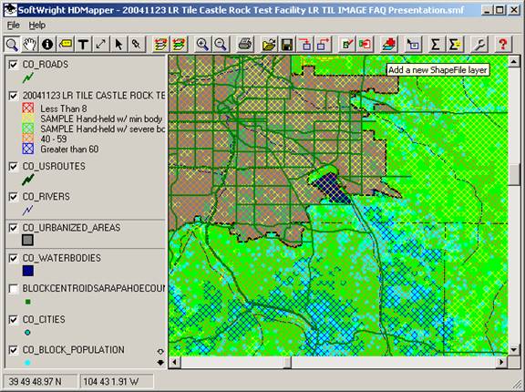
Task: Click the longitude readout 104 43 1.91 W
Action: tap(111, 381)
